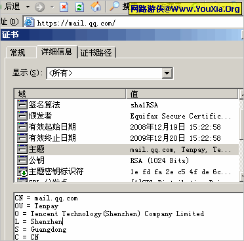This screenshot has height=241, width=244.
Task: Click the Home page icon
Action: click(96, 7)
